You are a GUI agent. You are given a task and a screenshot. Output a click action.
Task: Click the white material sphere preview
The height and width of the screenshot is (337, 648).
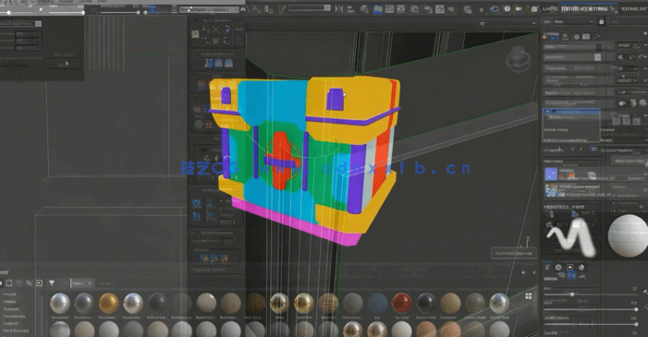point(629,235)
